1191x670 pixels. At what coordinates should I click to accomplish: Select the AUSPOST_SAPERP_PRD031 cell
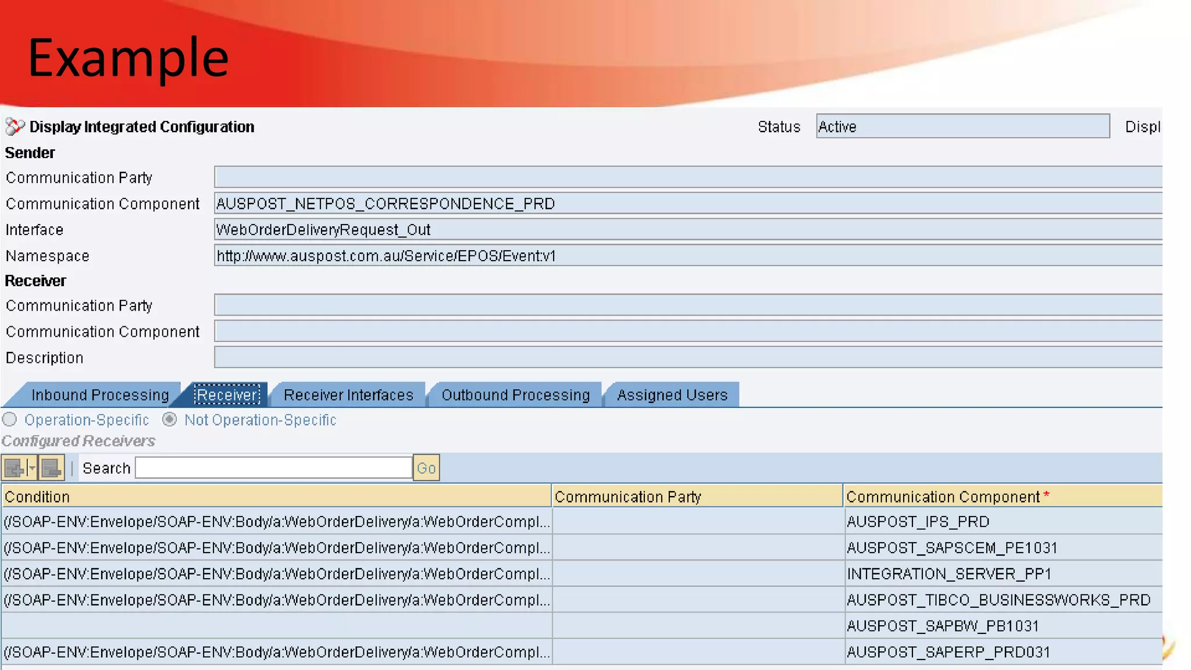[x=1003, y=652]
